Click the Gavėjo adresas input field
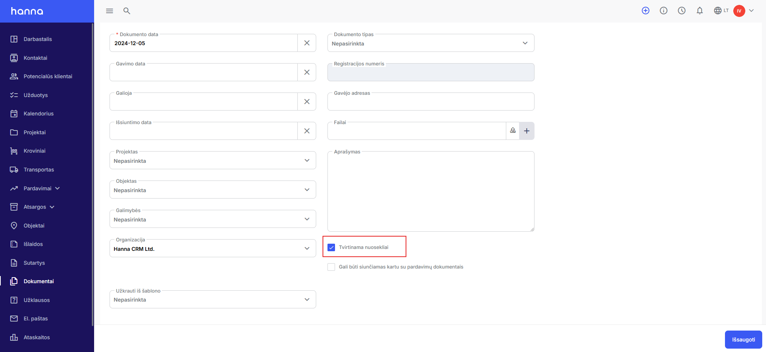This screenshot has height=352, width=766. [431, 102]
